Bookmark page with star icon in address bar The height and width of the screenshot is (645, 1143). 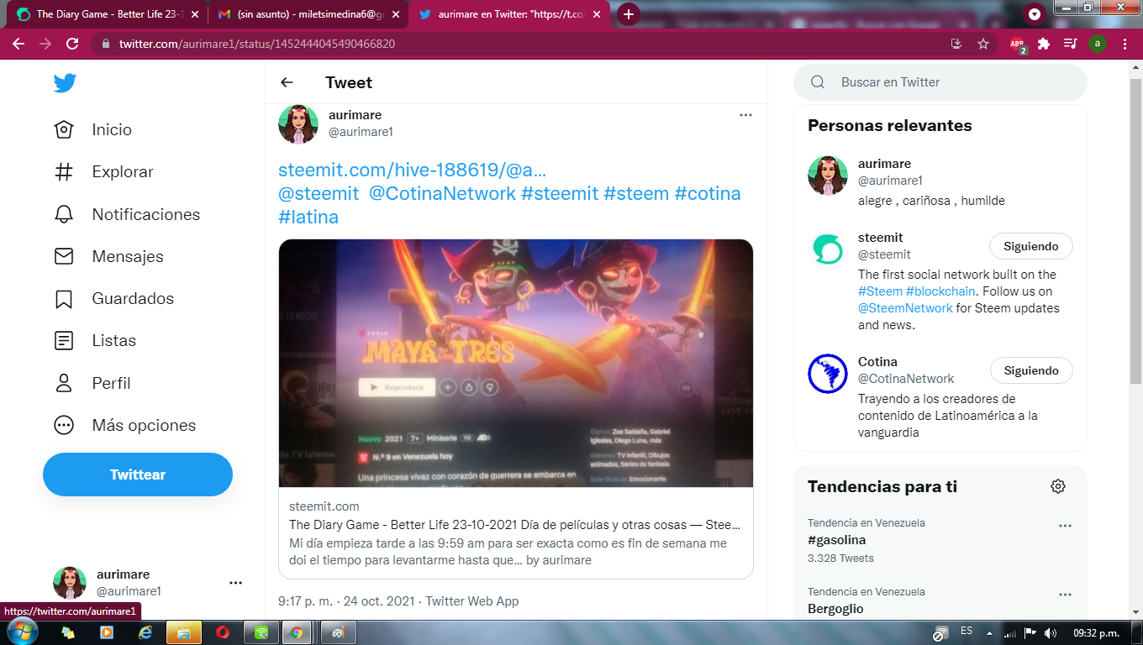(x=983, y=44)
